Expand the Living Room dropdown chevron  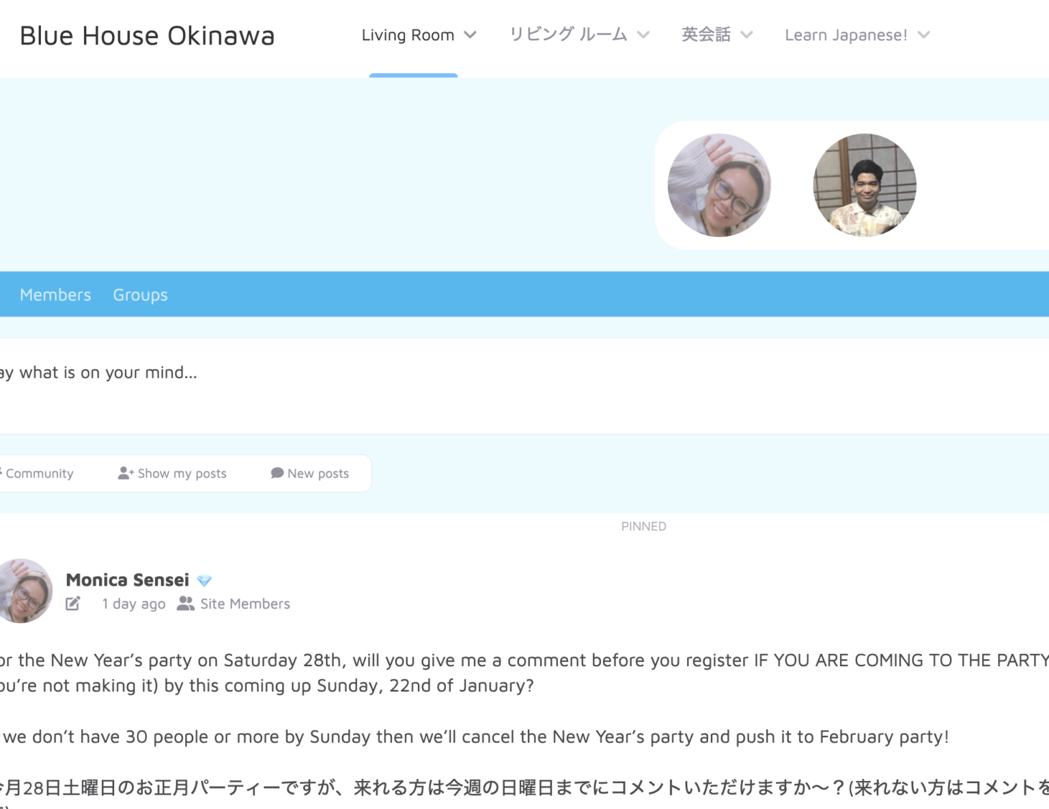click(x=470, y=35)
